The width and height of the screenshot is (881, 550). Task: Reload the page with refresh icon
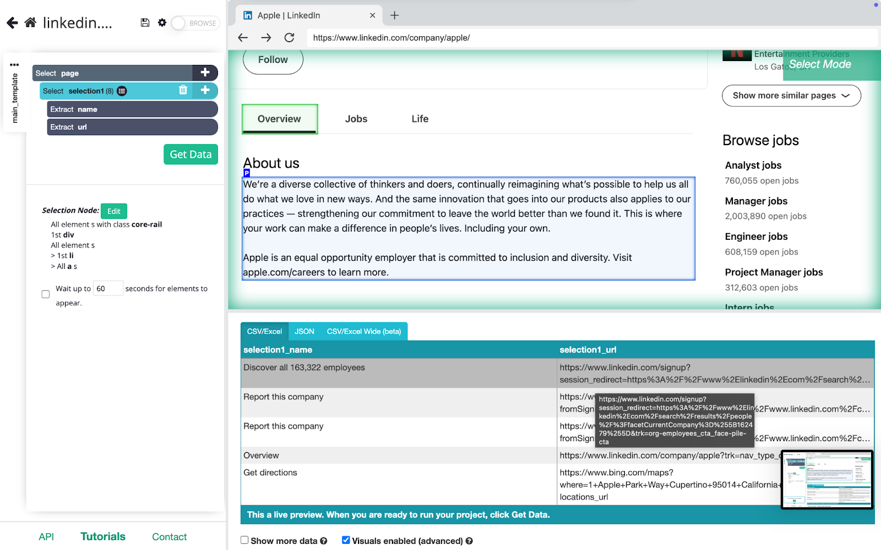tap(289, 37)
